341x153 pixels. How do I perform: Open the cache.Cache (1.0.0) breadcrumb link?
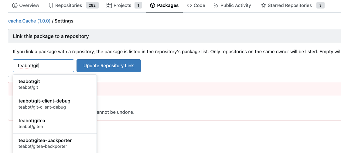[29, 21]
